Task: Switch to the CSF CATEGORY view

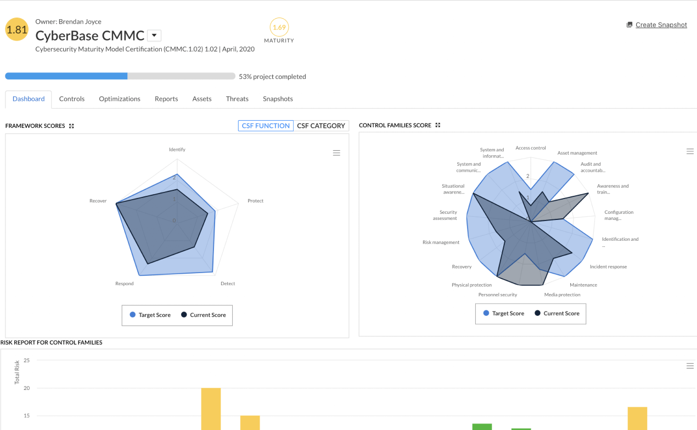Action: coord(321,126)
